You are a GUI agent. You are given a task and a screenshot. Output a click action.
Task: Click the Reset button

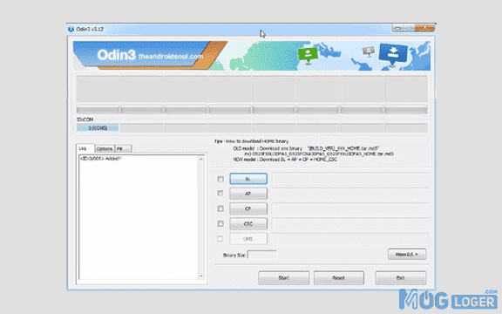coord(339,277)
